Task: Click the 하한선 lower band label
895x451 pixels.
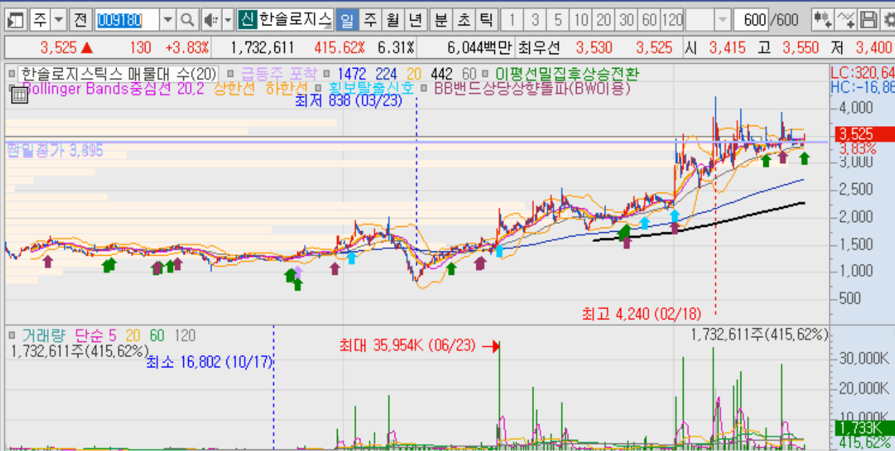Action: coord(287,88)
